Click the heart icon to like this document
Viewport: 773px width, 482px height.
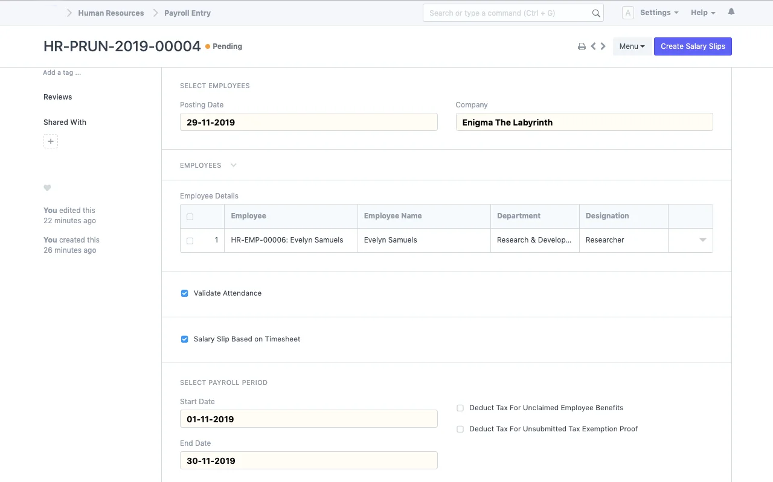47,188
